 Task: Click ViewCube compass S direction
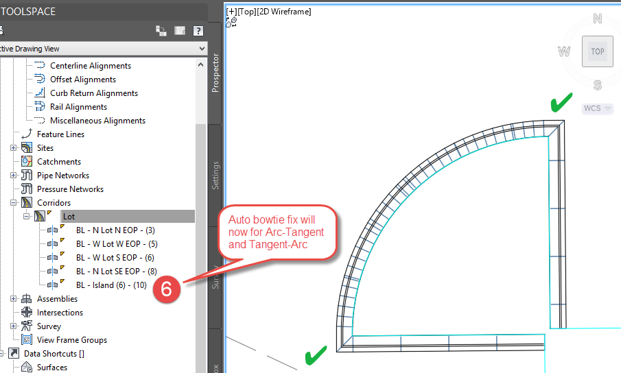(x=598, y=84)
